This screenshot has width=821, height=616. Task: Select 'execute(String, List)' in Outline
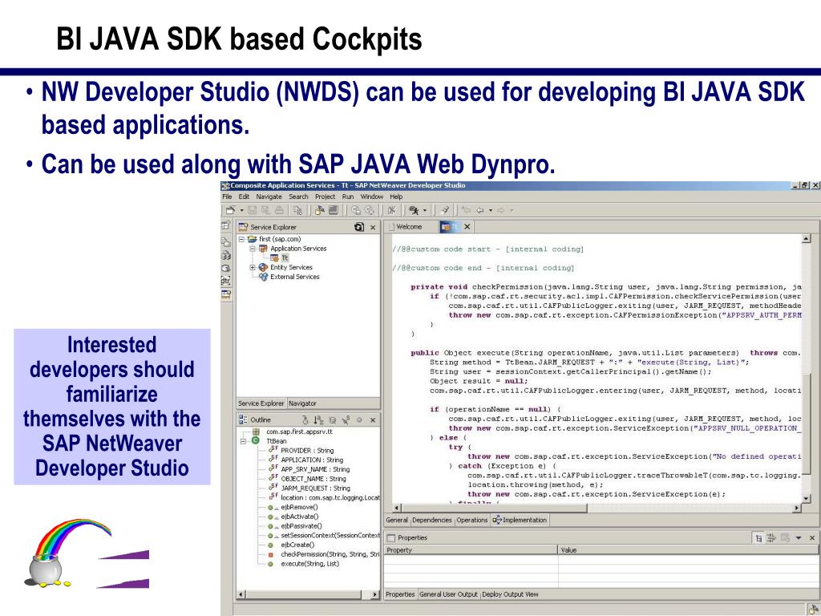click(309, 564)
